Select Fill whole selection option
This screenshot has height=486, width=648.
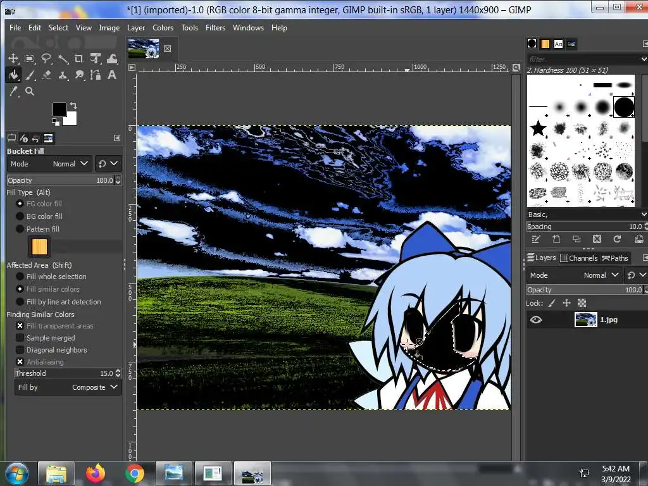tap(20, 277)
